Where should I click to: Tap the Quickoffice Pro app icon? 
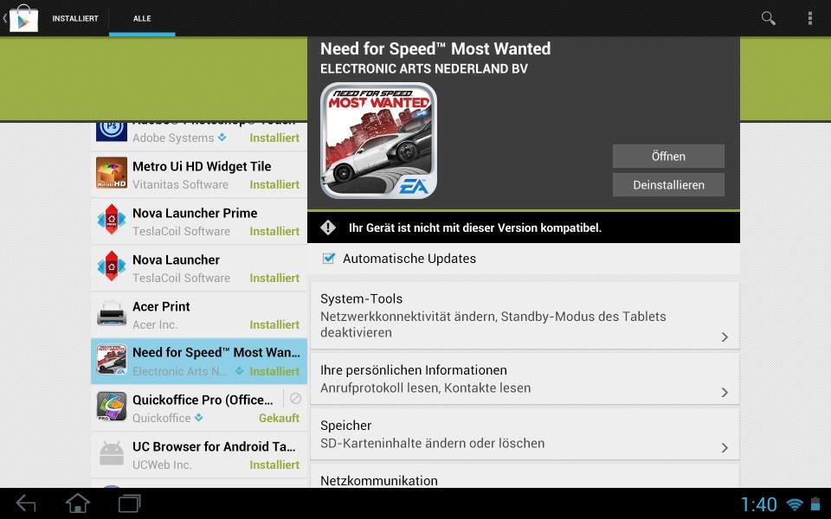112,407
